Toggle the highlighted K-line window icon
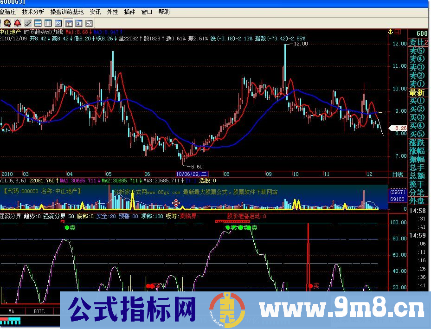This screenshot has height=329, width=431. point(69,23)
